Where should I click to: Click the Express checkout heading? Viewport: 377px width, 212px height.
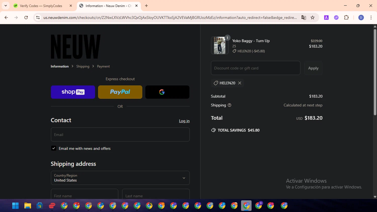(120, 79)
